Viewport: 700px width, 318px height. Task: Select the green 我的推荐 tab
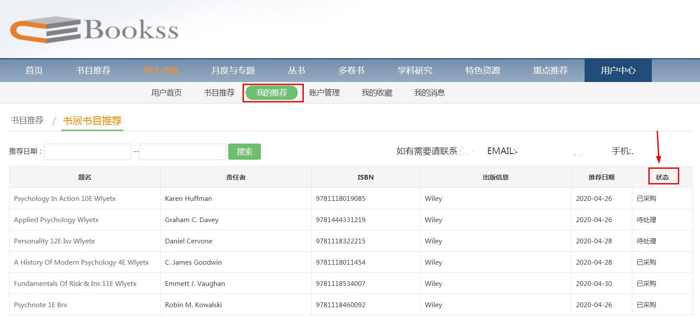[272, 93]
